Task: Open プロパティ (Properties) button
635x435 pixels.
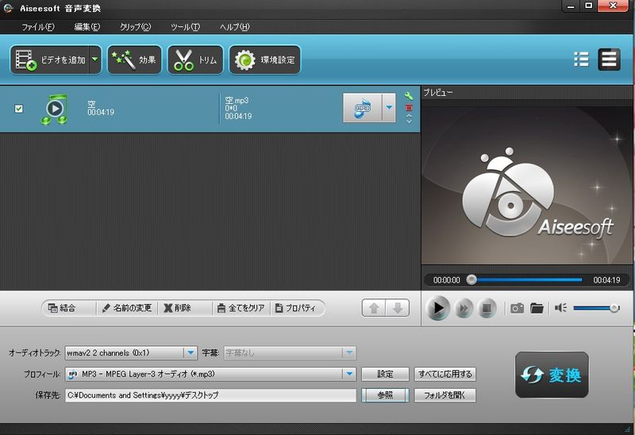Action: [295, 308]
